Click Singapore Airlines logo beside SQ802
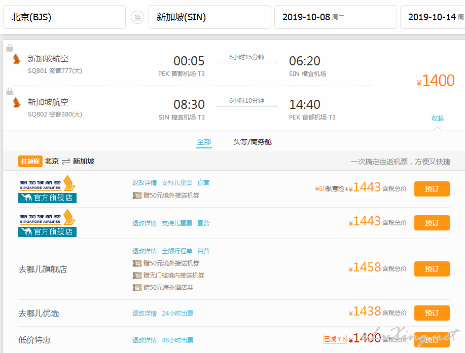465x353 pixels. pos(17,102)
